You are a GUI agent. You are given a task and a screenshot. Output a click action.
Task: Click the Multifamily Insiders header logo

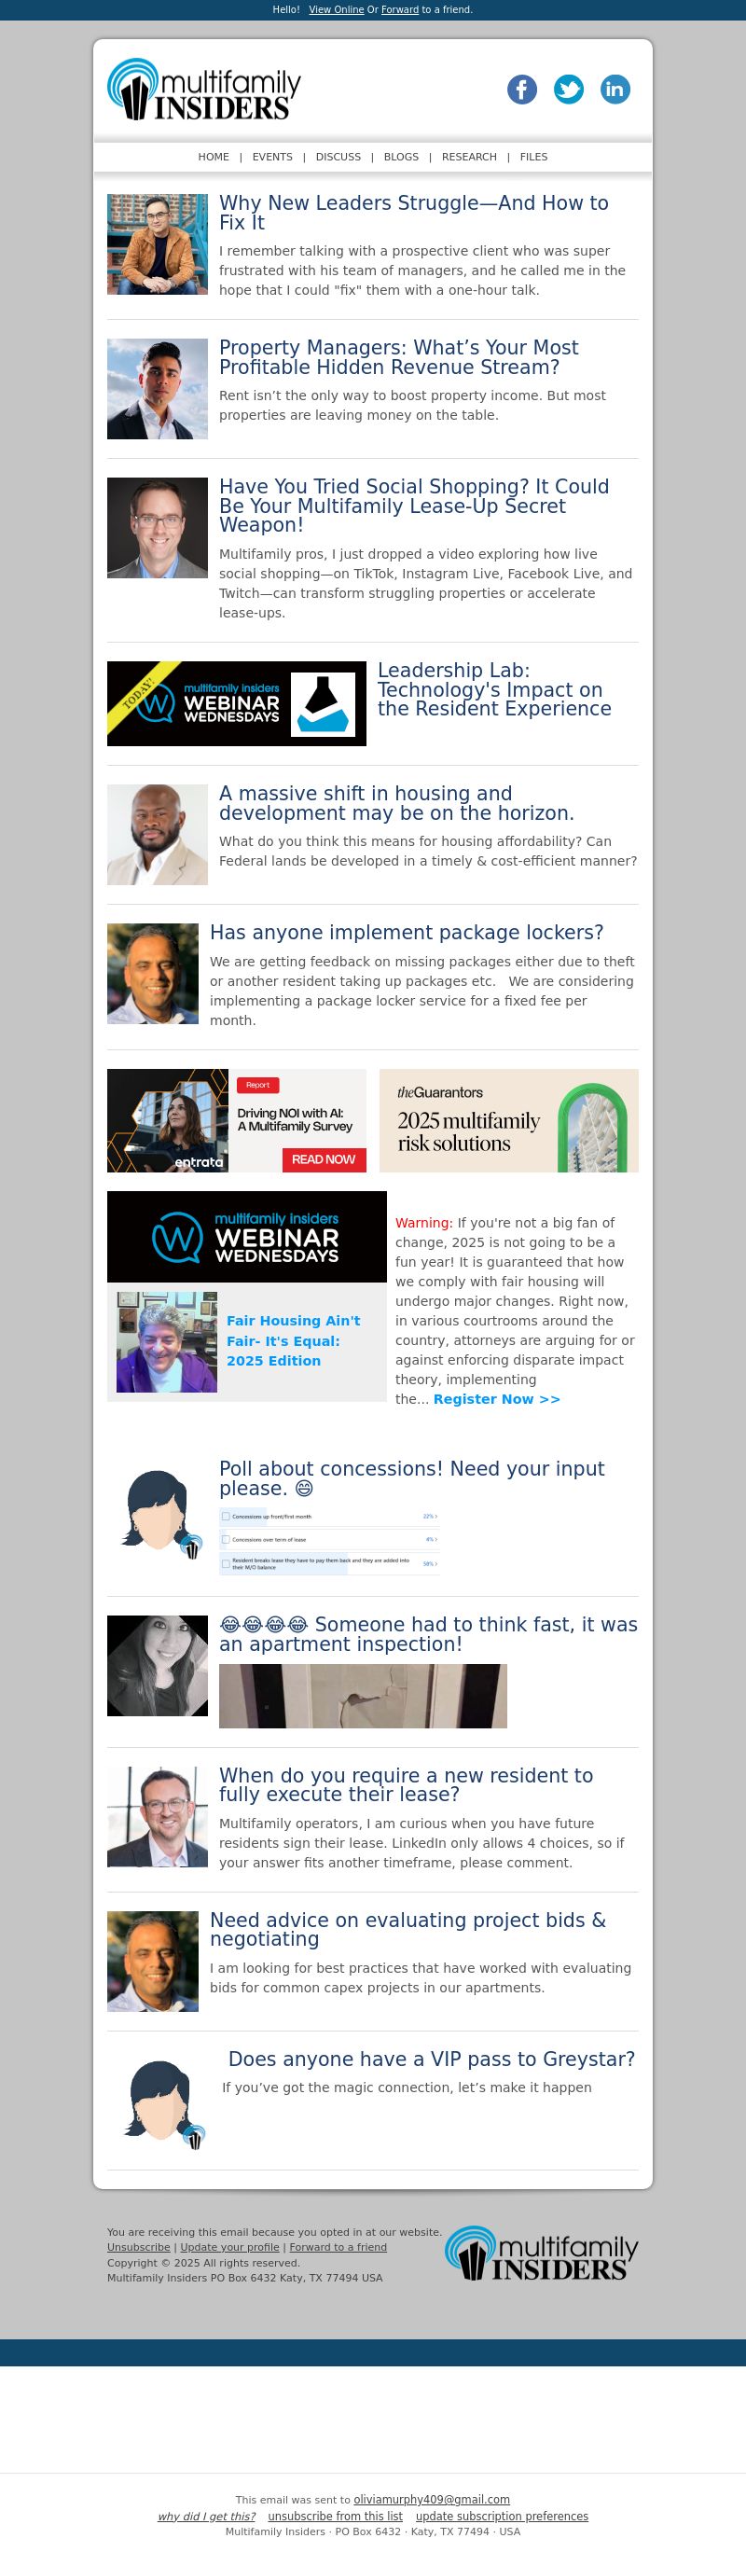click(x=204, y=90)
